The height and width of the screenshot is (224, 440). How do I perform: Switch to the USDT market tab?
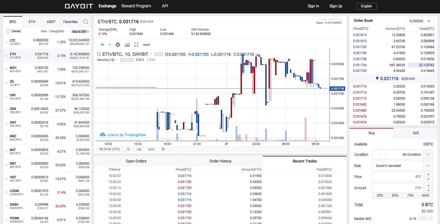pos(51,22)
